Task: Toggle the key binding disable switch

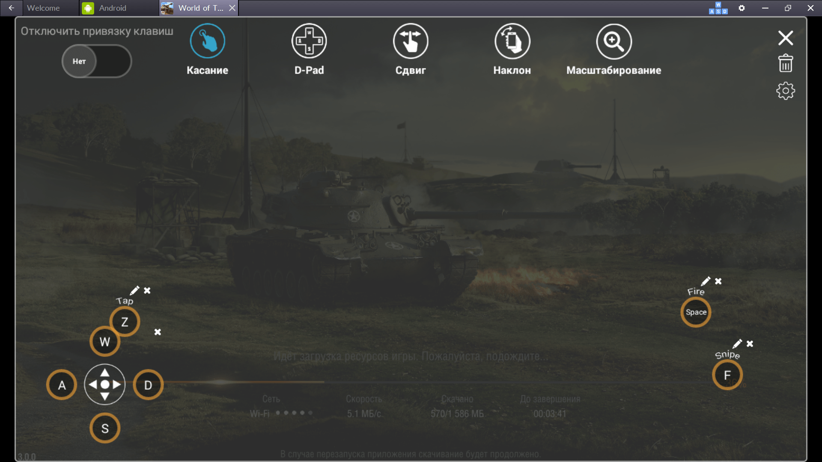Action: point(96,61)
